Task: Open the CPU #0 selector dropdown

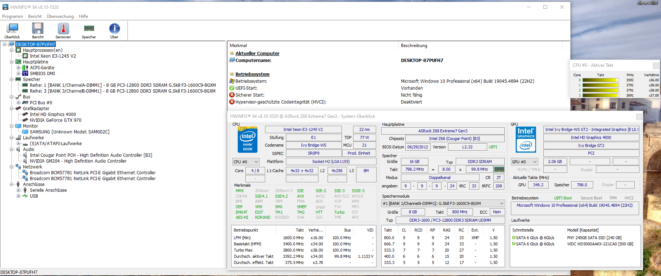Action: (x=246, y=162)
